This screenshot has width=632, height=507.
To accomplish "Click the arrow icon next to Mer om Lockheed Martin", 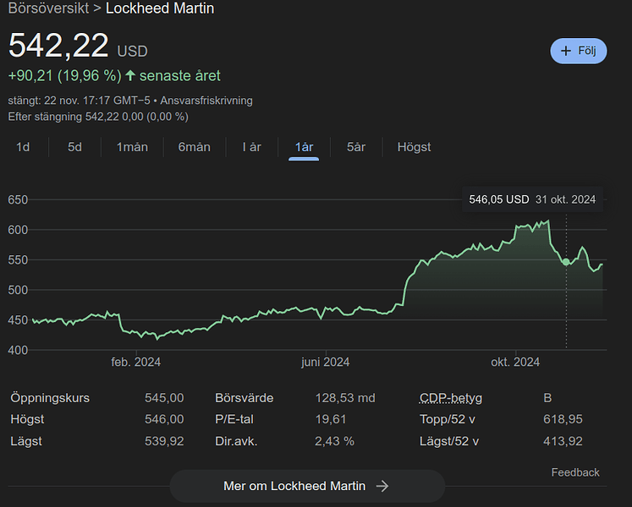I will click(382, 486).
